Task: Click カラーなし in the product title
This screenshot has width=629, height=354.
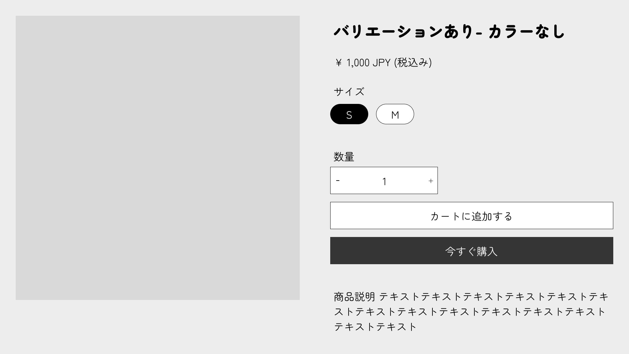Action: (527, 32)
